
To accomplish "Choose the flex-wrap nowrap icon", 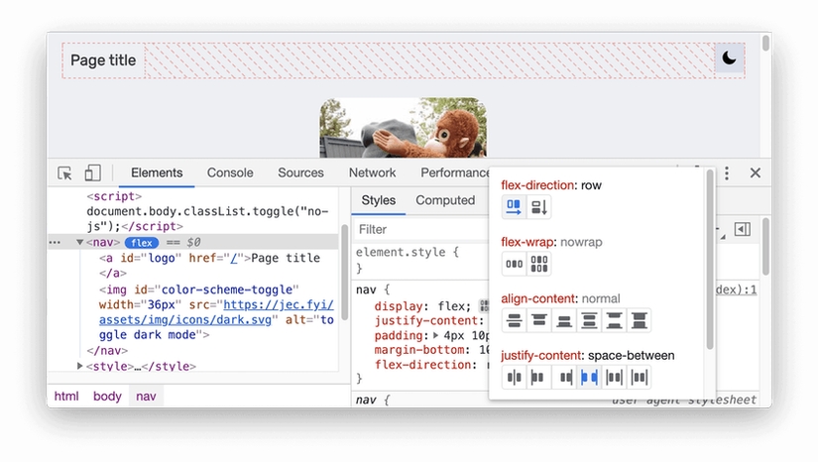I will point(514,264).
